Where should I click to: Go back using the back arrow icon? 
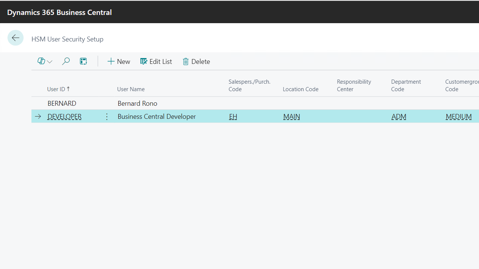click(15, 38)
